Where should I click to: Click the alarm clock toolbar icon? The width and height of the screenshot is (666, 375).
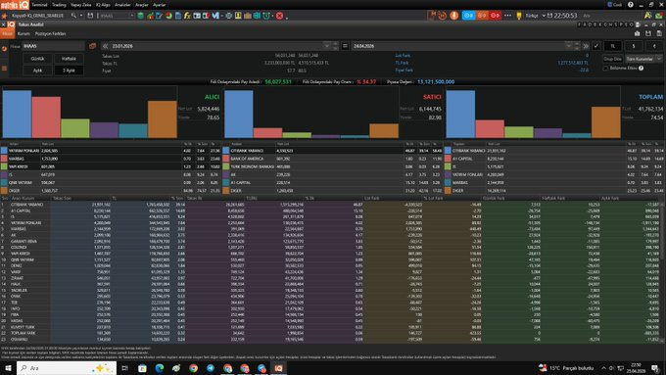266,16
